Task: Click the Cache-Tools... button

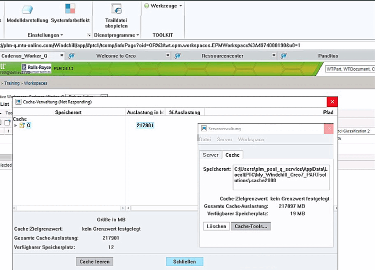Action: 251,226
